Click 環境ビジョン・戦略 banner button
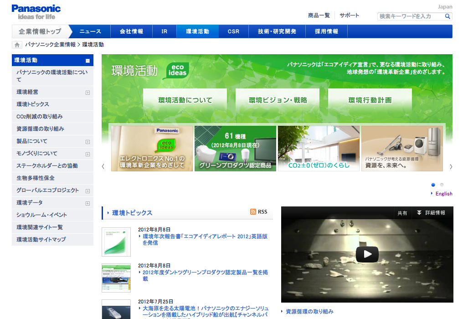Viewport: 463px width, 319px height. coord(278,100)
